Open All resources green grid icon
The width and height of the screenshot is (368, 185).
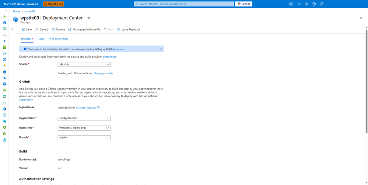point(4,47)
